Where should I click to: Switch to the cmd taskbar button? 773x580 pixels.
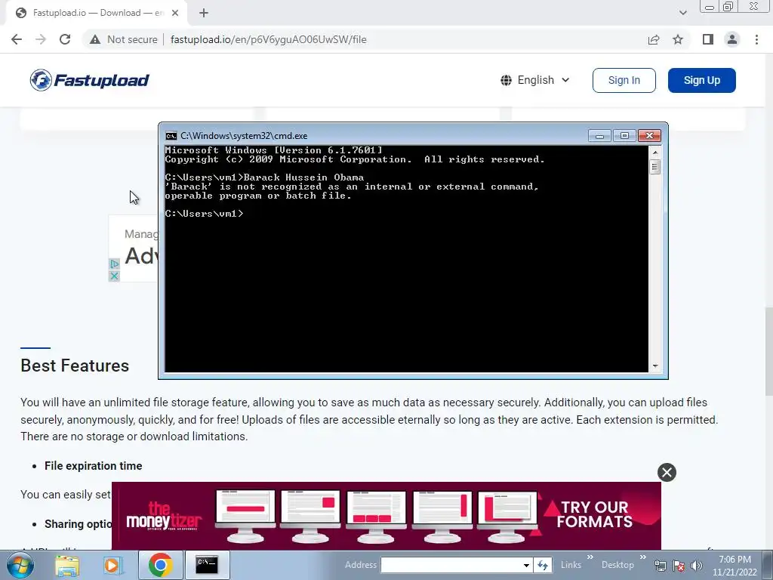tap(207, 565)
